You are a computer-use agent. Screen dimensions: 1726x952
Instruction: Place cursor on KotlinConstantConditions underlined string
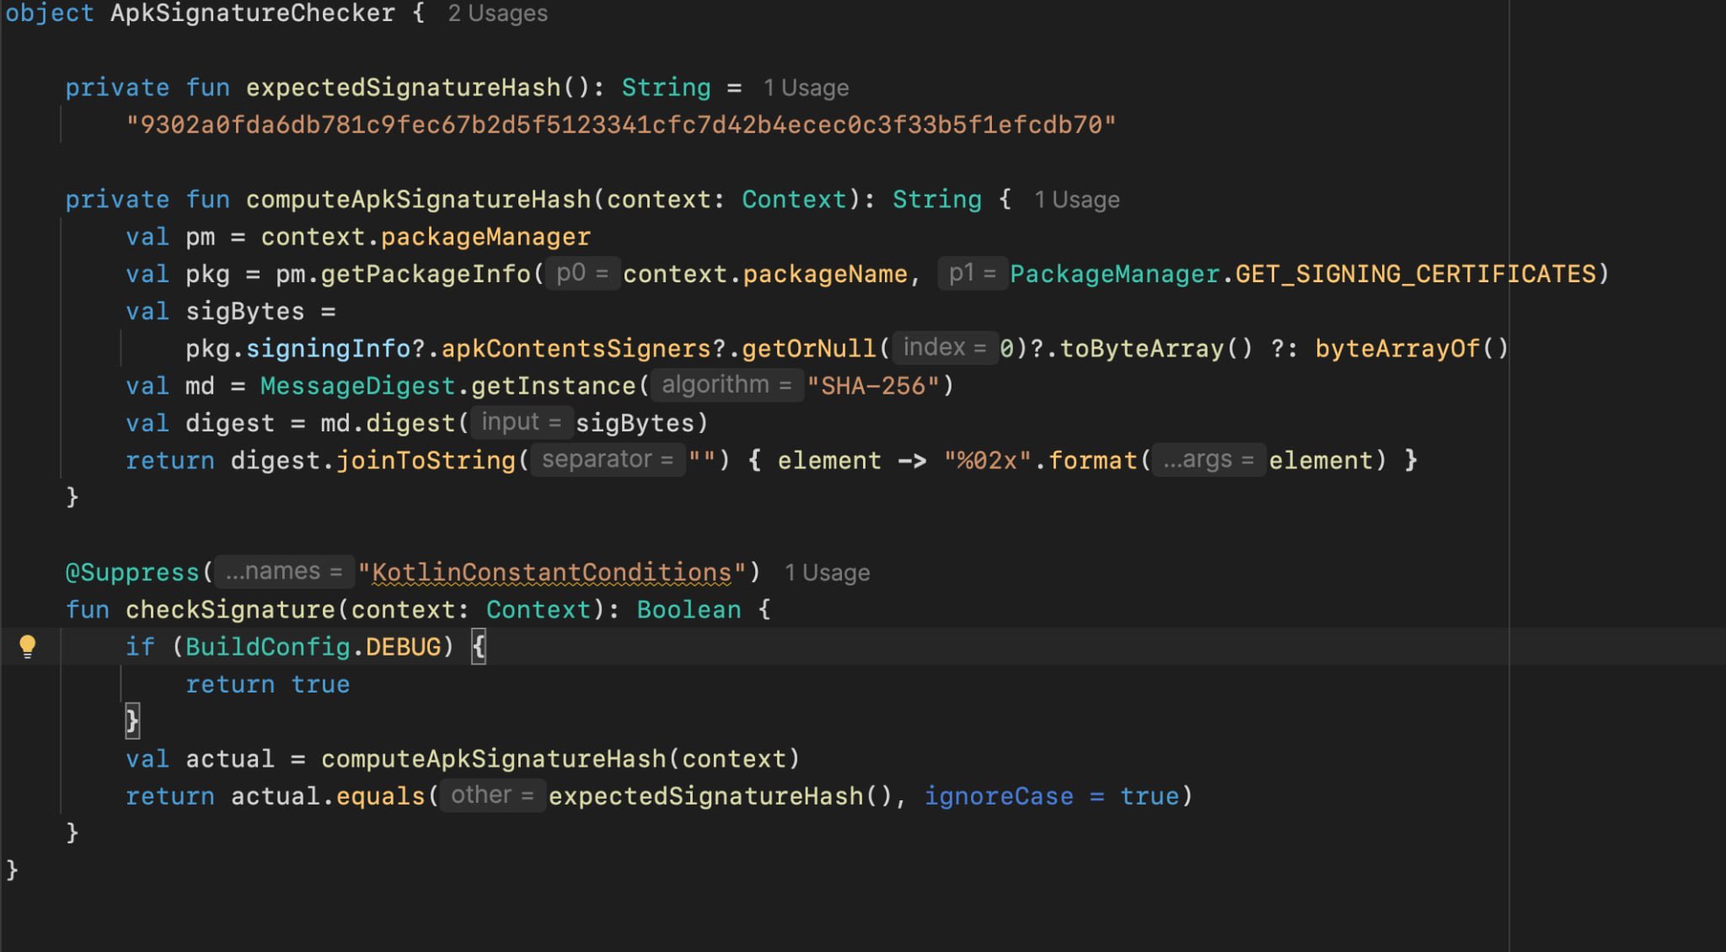[552, 573]
